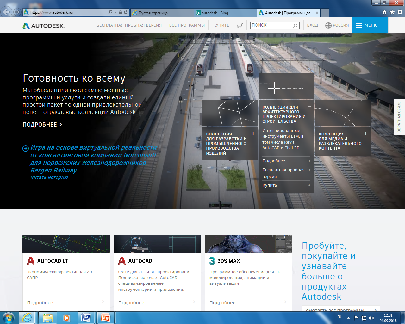Click the network tray icon

[364, 318]
